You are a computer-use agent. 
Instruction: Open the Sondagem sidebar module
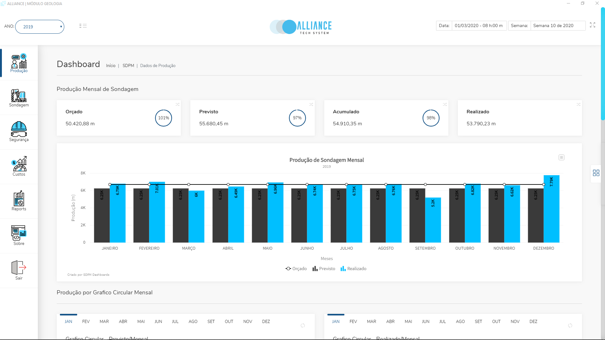coord(19,98)
